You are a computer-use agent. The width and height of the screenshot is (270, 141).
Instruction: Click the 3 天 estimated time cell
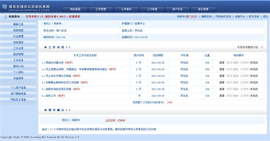pos(138,76)
